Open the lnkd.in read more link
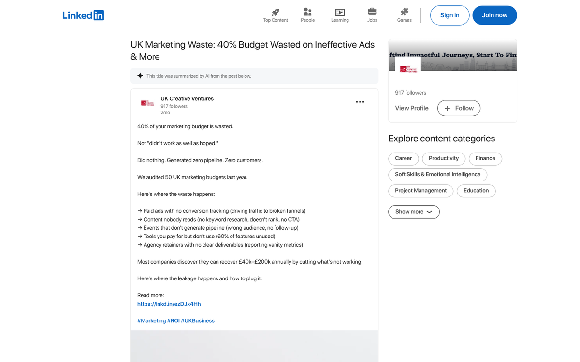 [169, 304]
